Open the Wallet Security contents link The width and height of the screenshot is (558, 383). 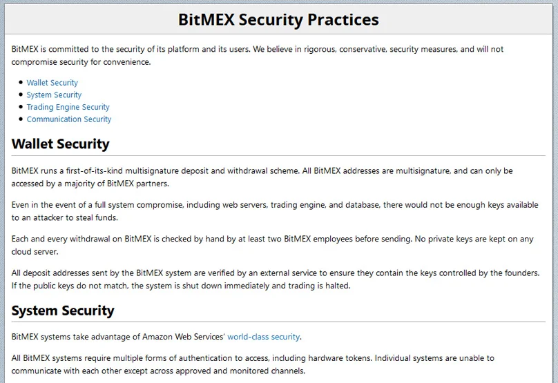52,83
